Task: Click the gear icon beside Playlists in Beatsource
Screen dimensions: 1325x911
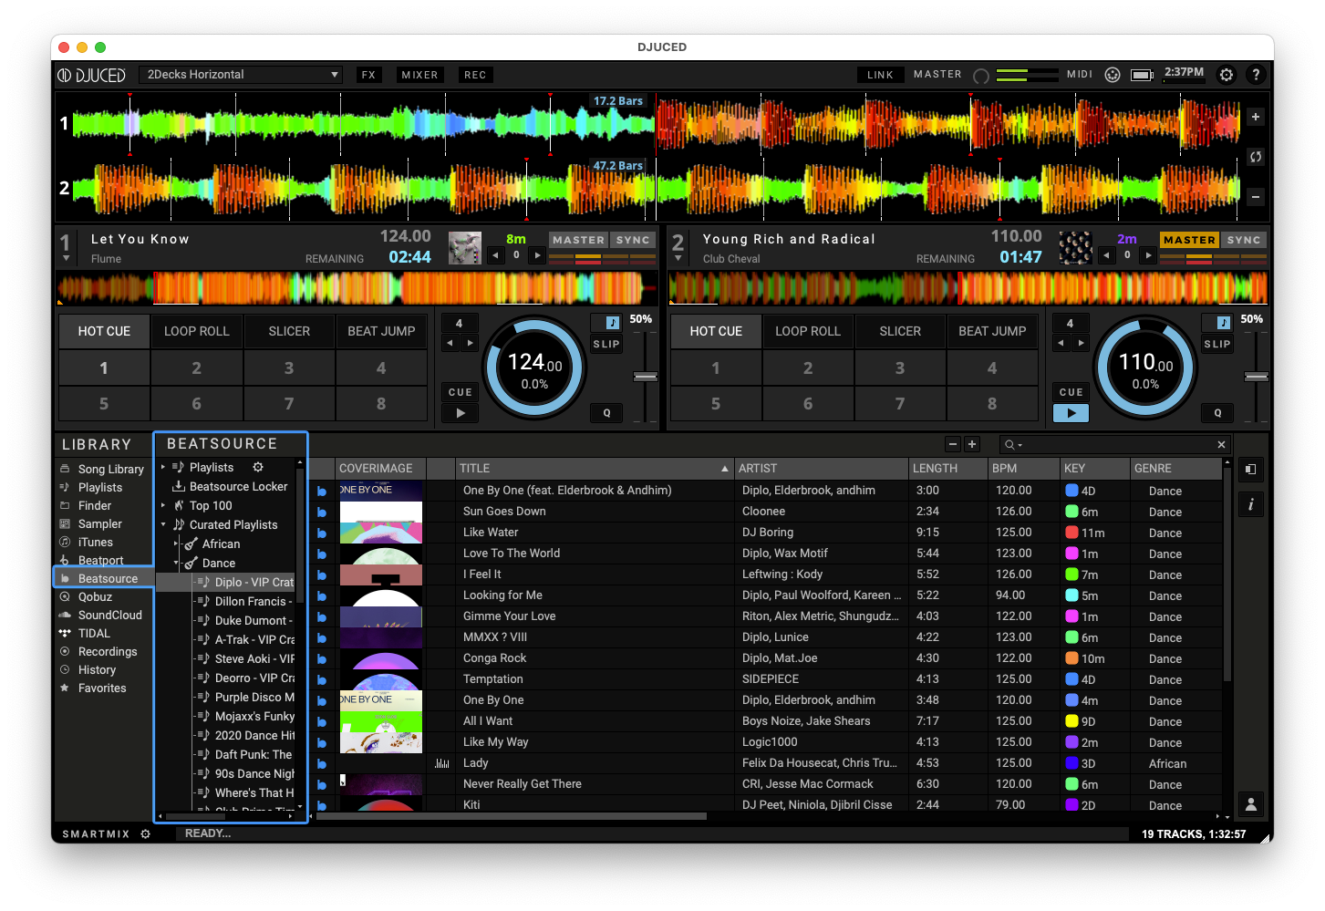Action: 258,466
